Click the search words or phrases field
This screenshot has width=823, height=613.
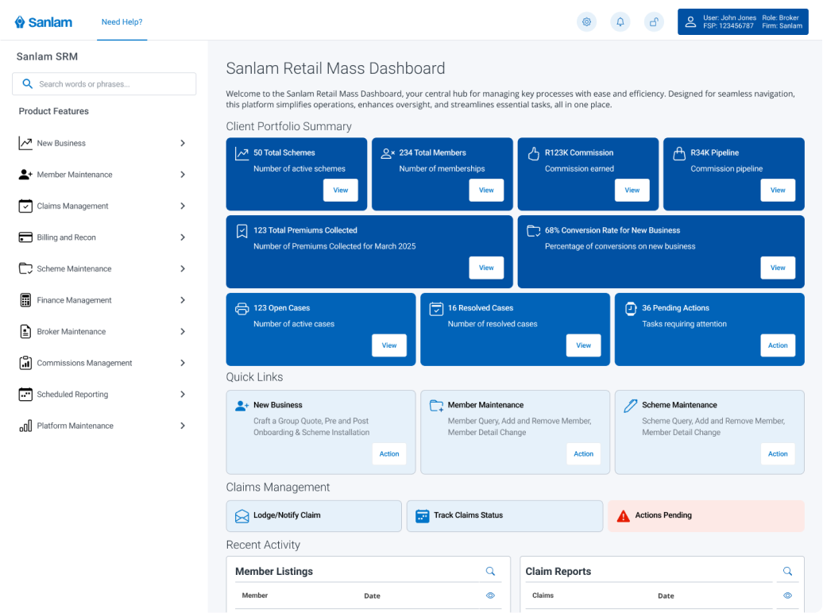pyautogui.click(x=111, y=84)
